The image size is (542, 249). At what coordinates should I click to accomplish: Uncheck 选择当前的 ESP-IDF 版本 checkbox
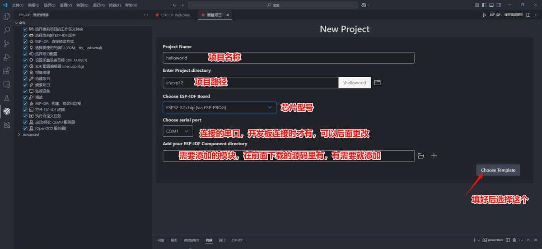[25, 35]
